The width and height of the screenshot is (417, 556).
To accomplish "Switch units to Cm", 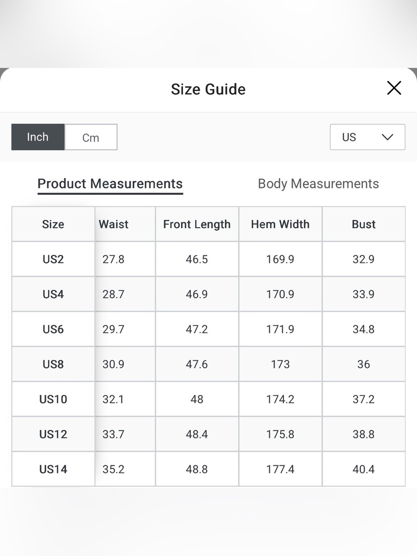I will 91,137.
